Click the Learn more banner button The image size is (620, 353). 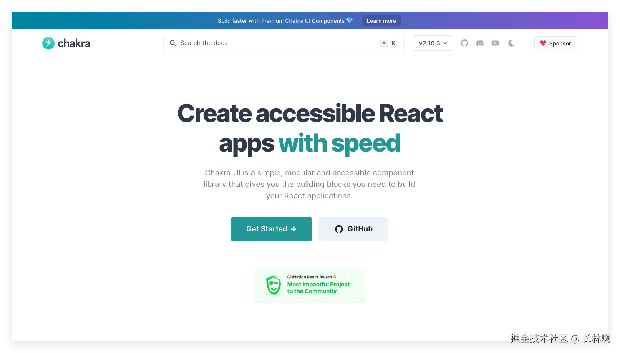pyautogui.click(x=381, y=21)
